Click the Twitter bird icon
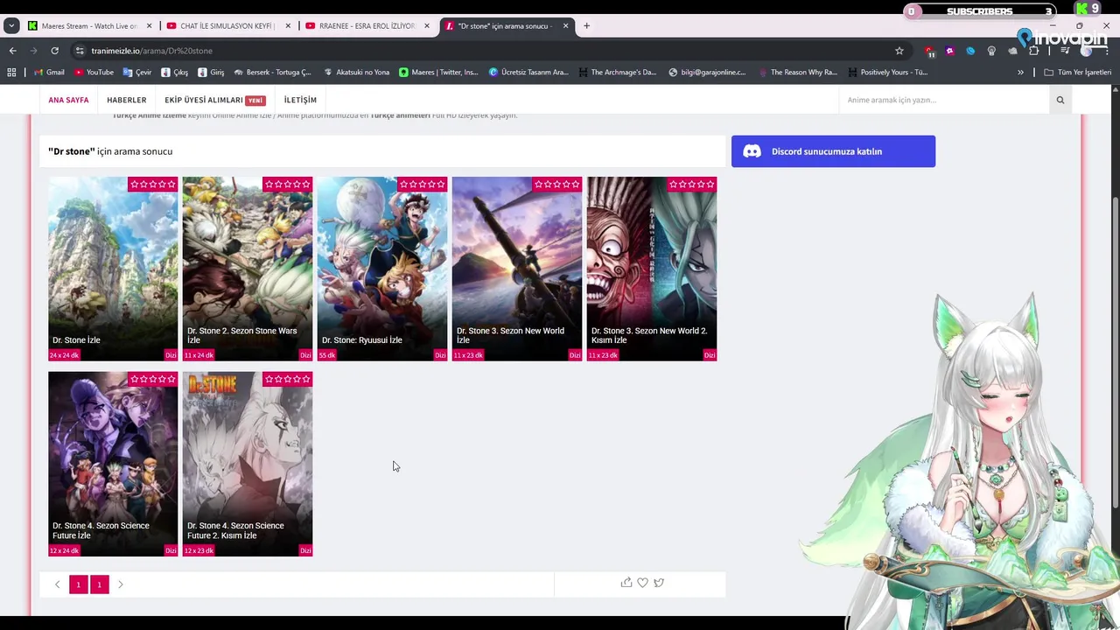This screenshot has height=630, width=1120. click(x=659, y=583)
